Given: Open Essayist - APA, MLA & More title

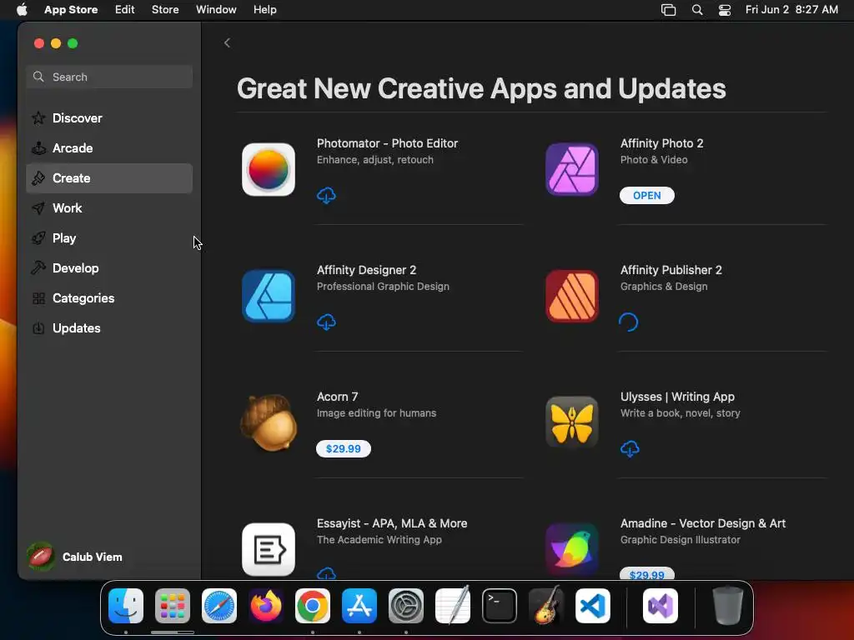Looking at the screenshot, I should 392,523.
